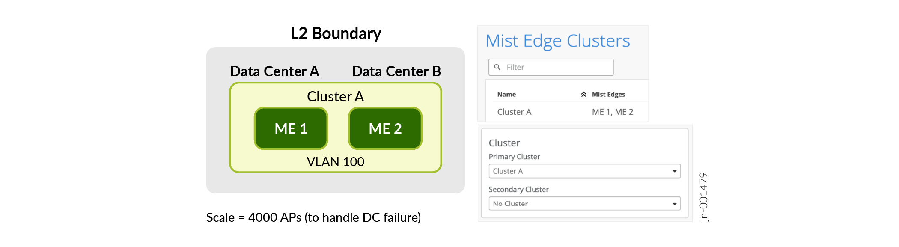Viewport: 899px width, 247px height.
Task: Click the Data Center B label
Action: 396,71
